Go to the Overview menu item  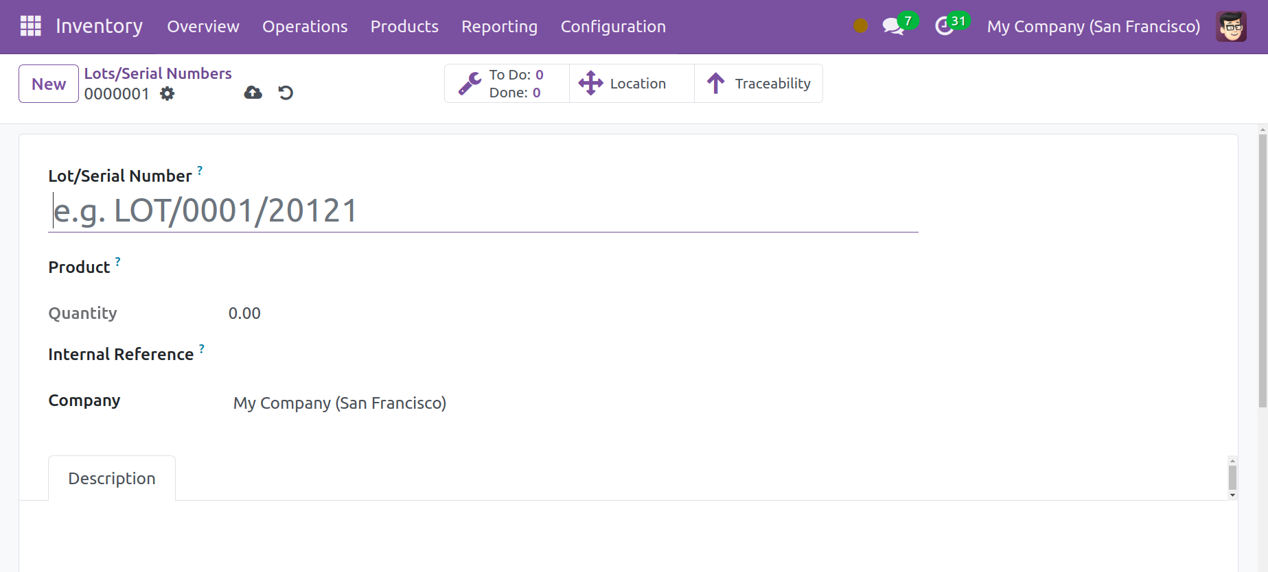coord(203,27)
